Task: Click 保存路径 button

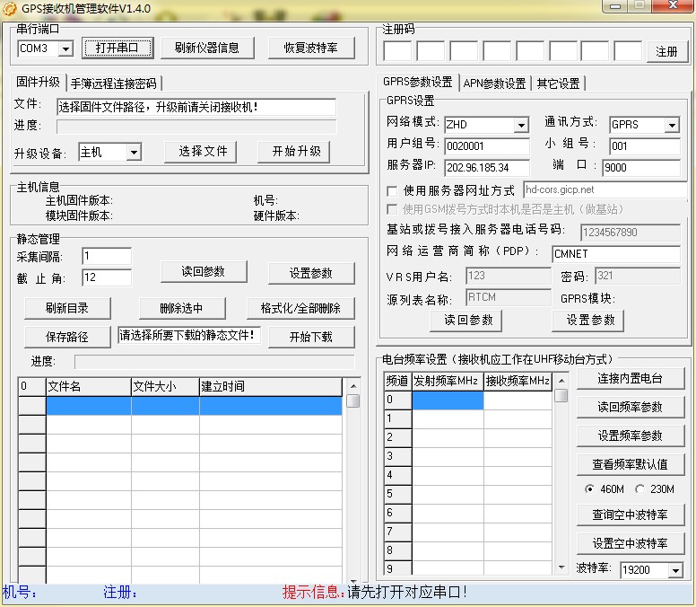Action: (67, 337)
